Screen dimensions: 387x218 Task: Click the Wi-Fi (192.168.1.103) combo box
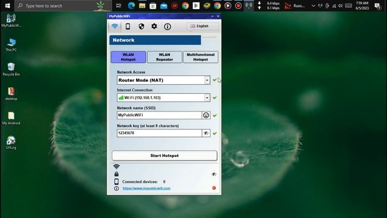click(x=163, y=97)
